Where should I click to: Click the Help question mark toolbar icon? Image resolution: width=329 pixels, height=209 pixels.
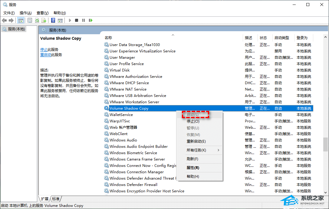click(53, 20)
